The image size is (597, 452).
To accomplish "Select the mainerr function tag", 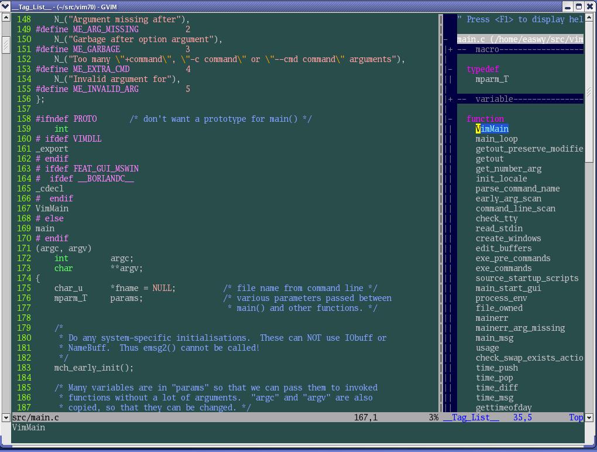I will pos(492,318).
